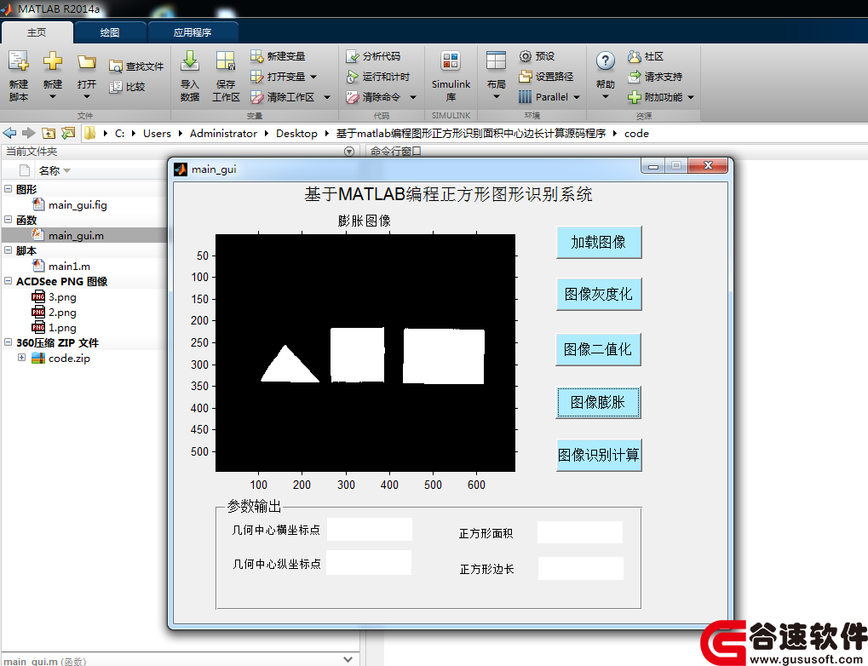Click the Run and Time (运行和计时) icon
The height and width of the screenshot is (666, 868).
point(352,77)
